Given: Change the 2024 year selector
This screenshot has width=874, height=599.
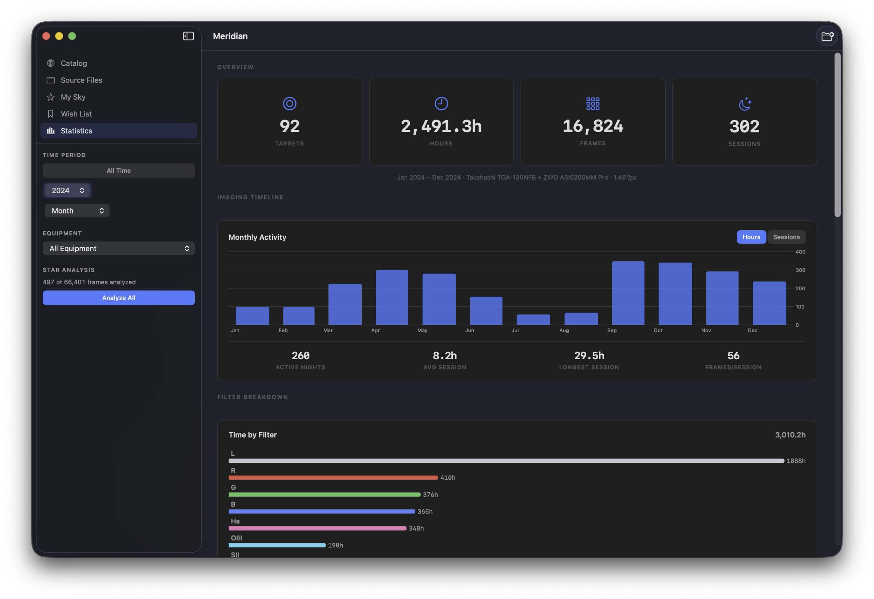Looking at the screenshot, I should click(x=67, y=190).
